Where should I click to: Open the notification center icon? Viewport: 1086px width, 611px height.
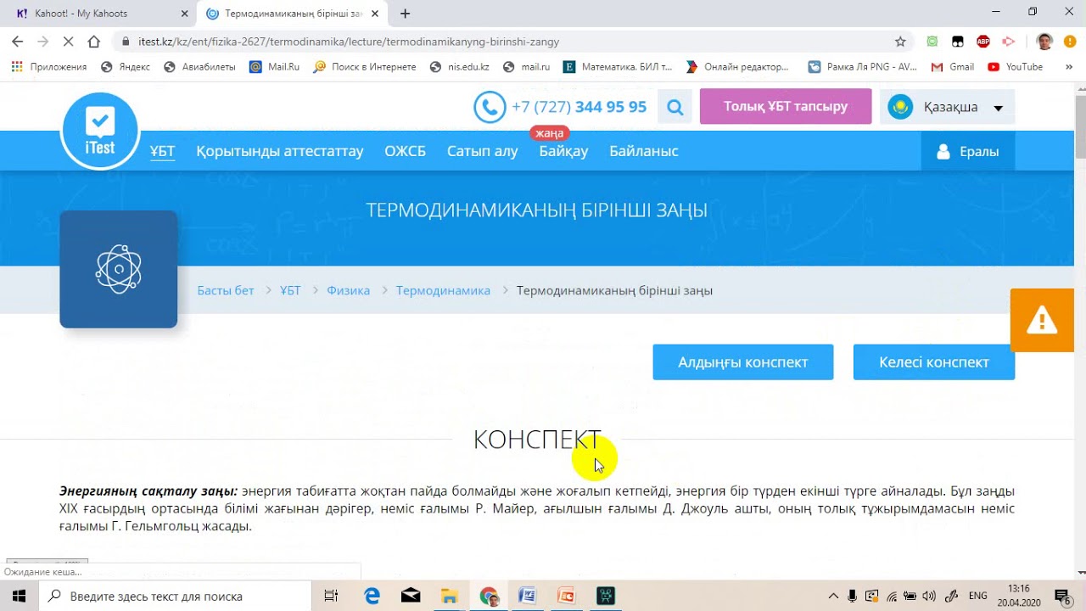pyautogui.click(x=1061, y=596)
